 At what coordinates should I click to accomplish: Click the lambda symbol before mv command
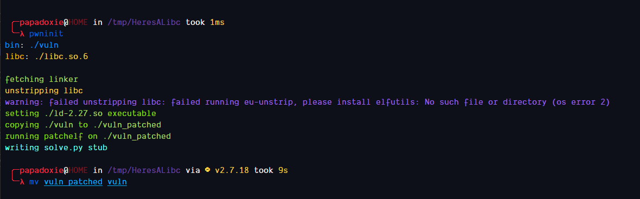click(22, 182)
